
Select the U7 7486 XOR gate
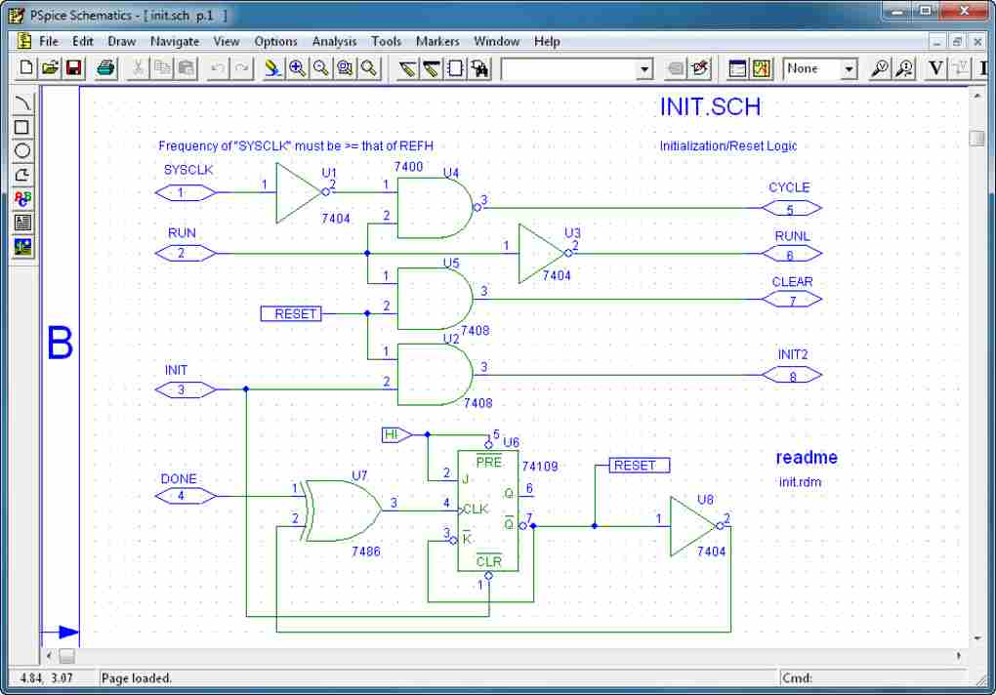[343, 511]
